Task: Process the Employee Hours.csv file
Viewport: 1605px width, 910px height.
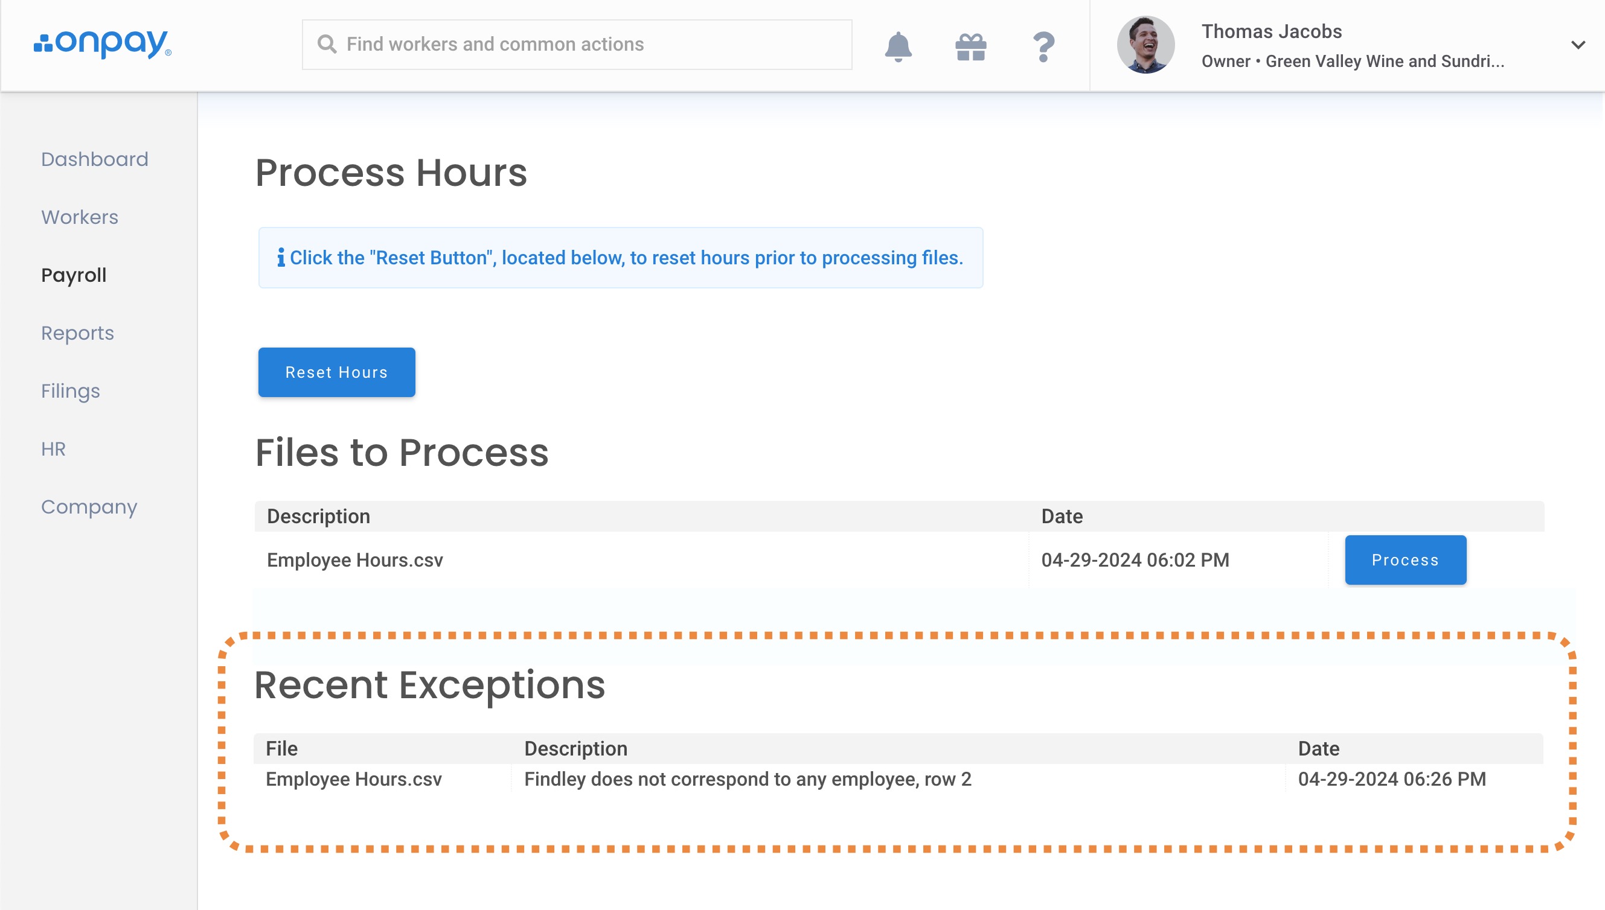Action: [1405, 559]
